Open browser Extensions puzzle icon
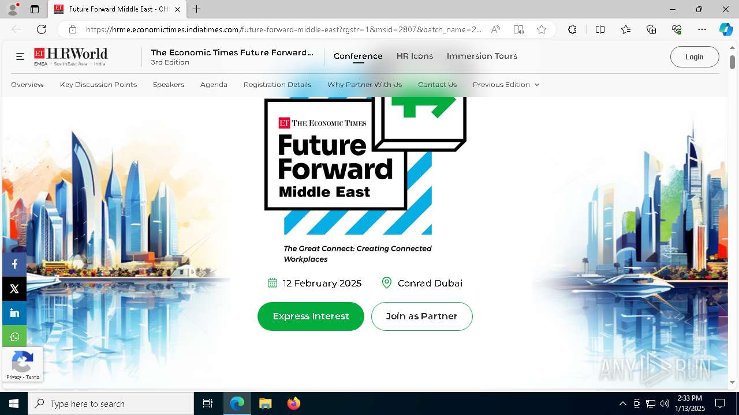The image size is (739, 415). [x=572, y=29]
